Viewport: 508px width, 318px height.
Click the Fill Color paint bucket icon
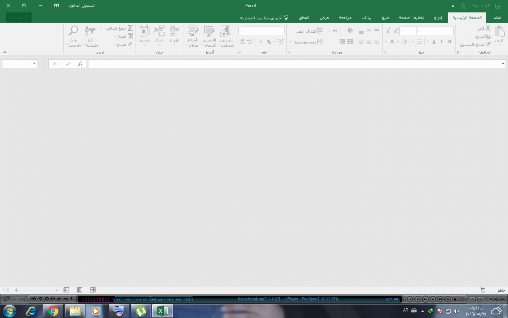[x=404, y=42]
